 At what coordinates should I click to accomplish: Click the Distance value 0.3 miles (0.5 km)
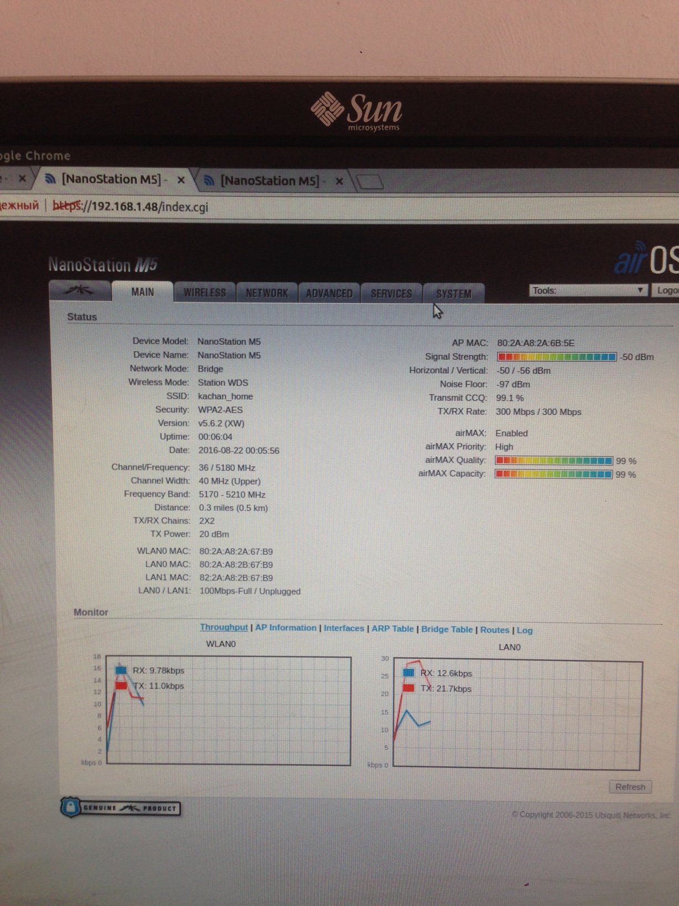click(234, 508)
